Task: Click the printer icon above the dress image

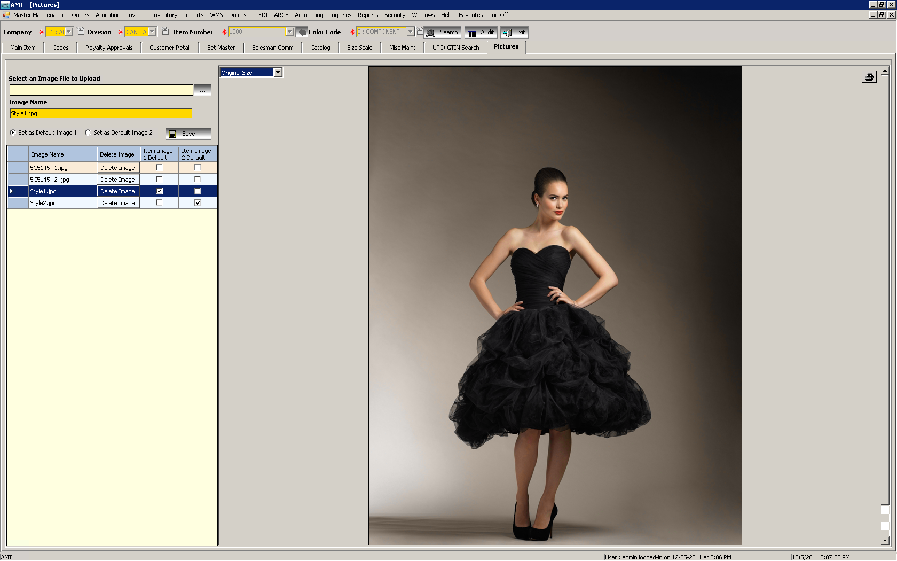Action: pyautogui.click(x=869, y=76)
